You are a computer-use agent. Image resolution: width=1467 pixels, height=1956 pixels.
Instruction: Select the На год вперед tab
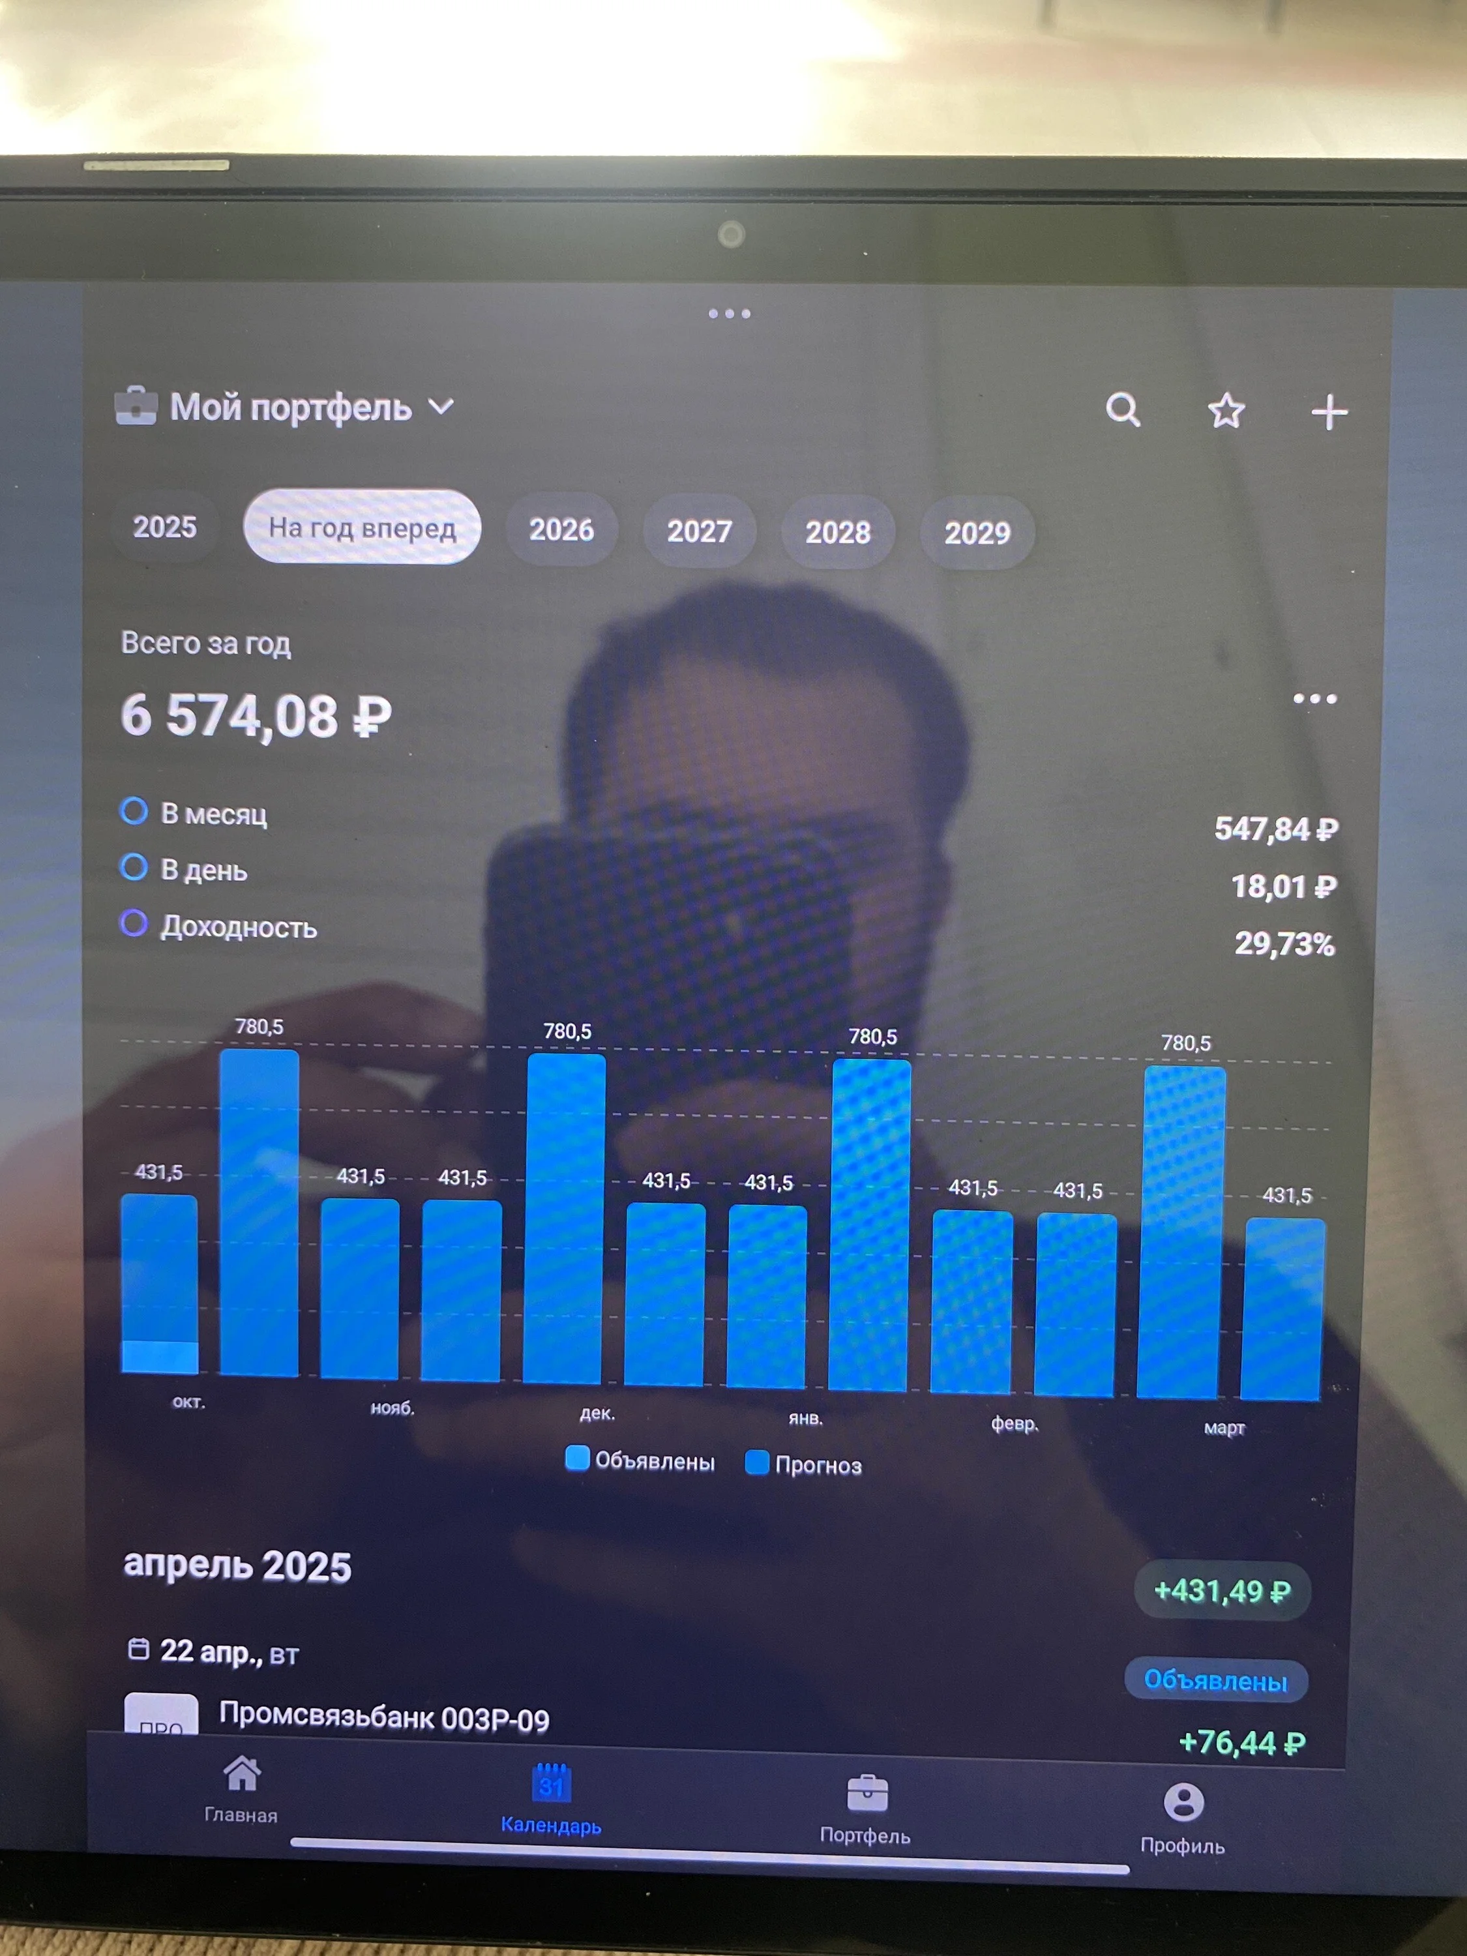click(363, 527)
